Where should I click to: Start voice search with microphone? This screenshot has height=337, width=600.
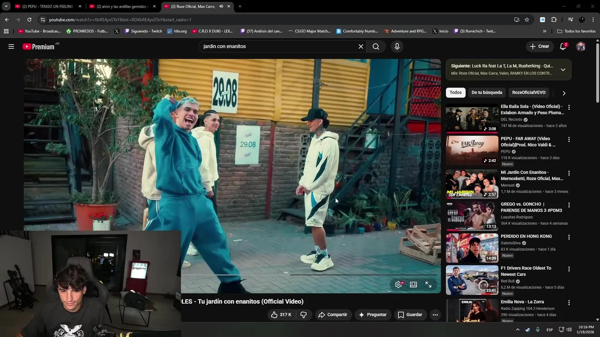point(397,46)
